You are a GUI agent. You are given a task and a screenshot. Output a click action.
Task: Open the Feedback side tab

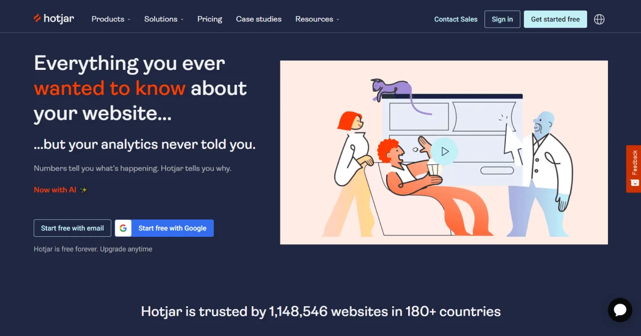pyautogui.click(x=634, y=169)
